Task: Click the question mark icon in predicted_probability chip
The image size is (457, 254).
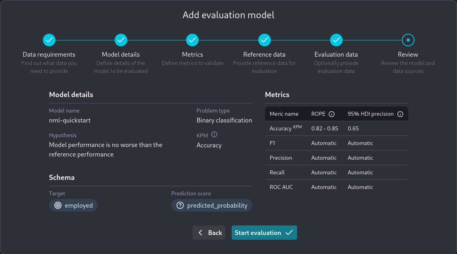Action: coord(180,205)
